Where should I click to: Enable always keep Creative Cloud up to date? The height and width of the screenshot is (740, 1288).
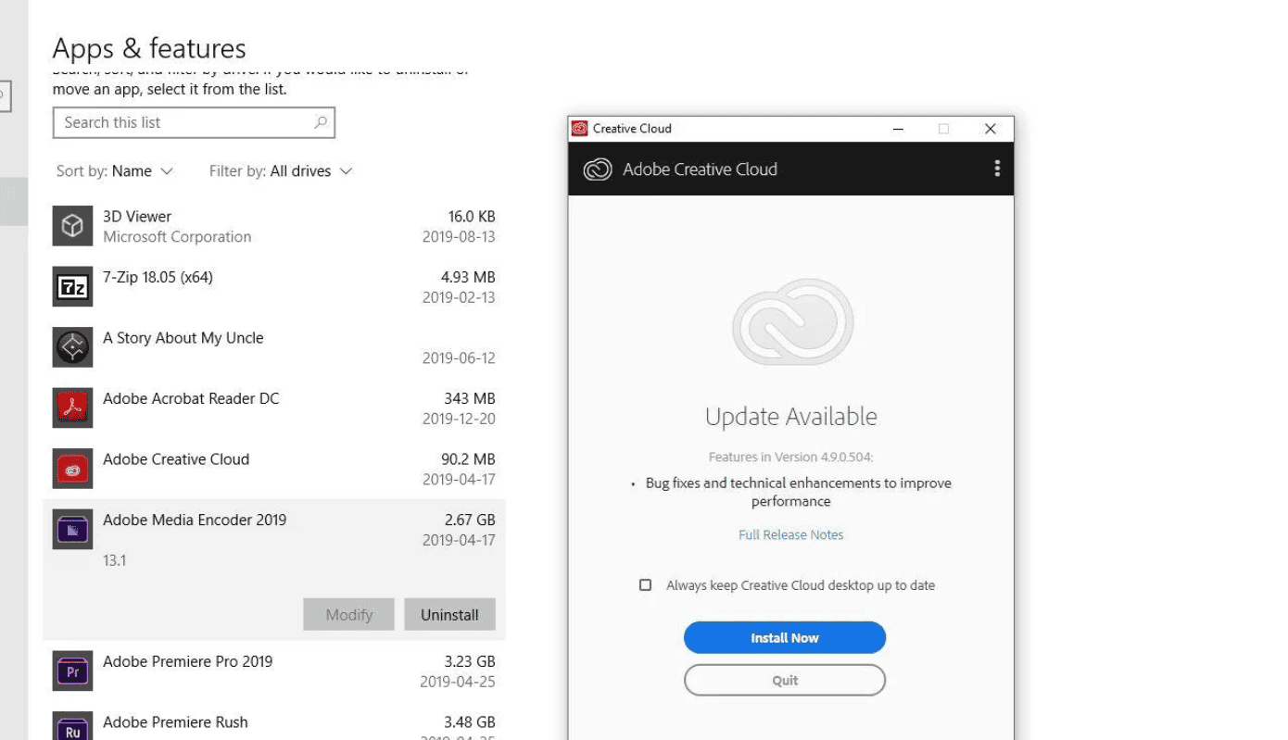coord(646,584)
